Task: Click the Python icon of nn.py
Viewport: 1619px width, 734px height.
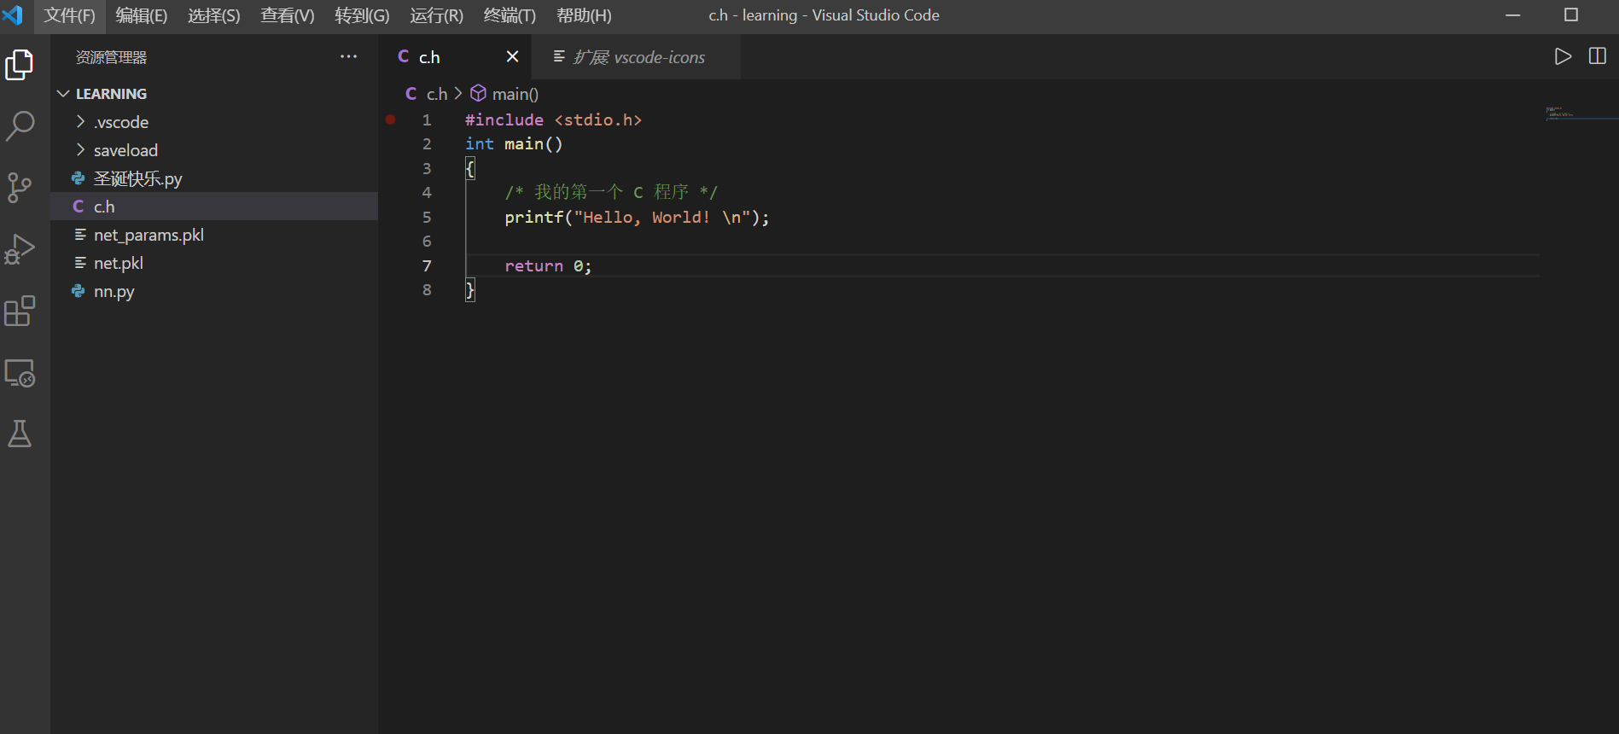Action: tap(79, 291)
